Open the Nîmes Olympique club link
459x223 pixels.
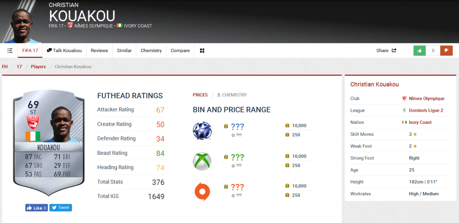(426, 99)
